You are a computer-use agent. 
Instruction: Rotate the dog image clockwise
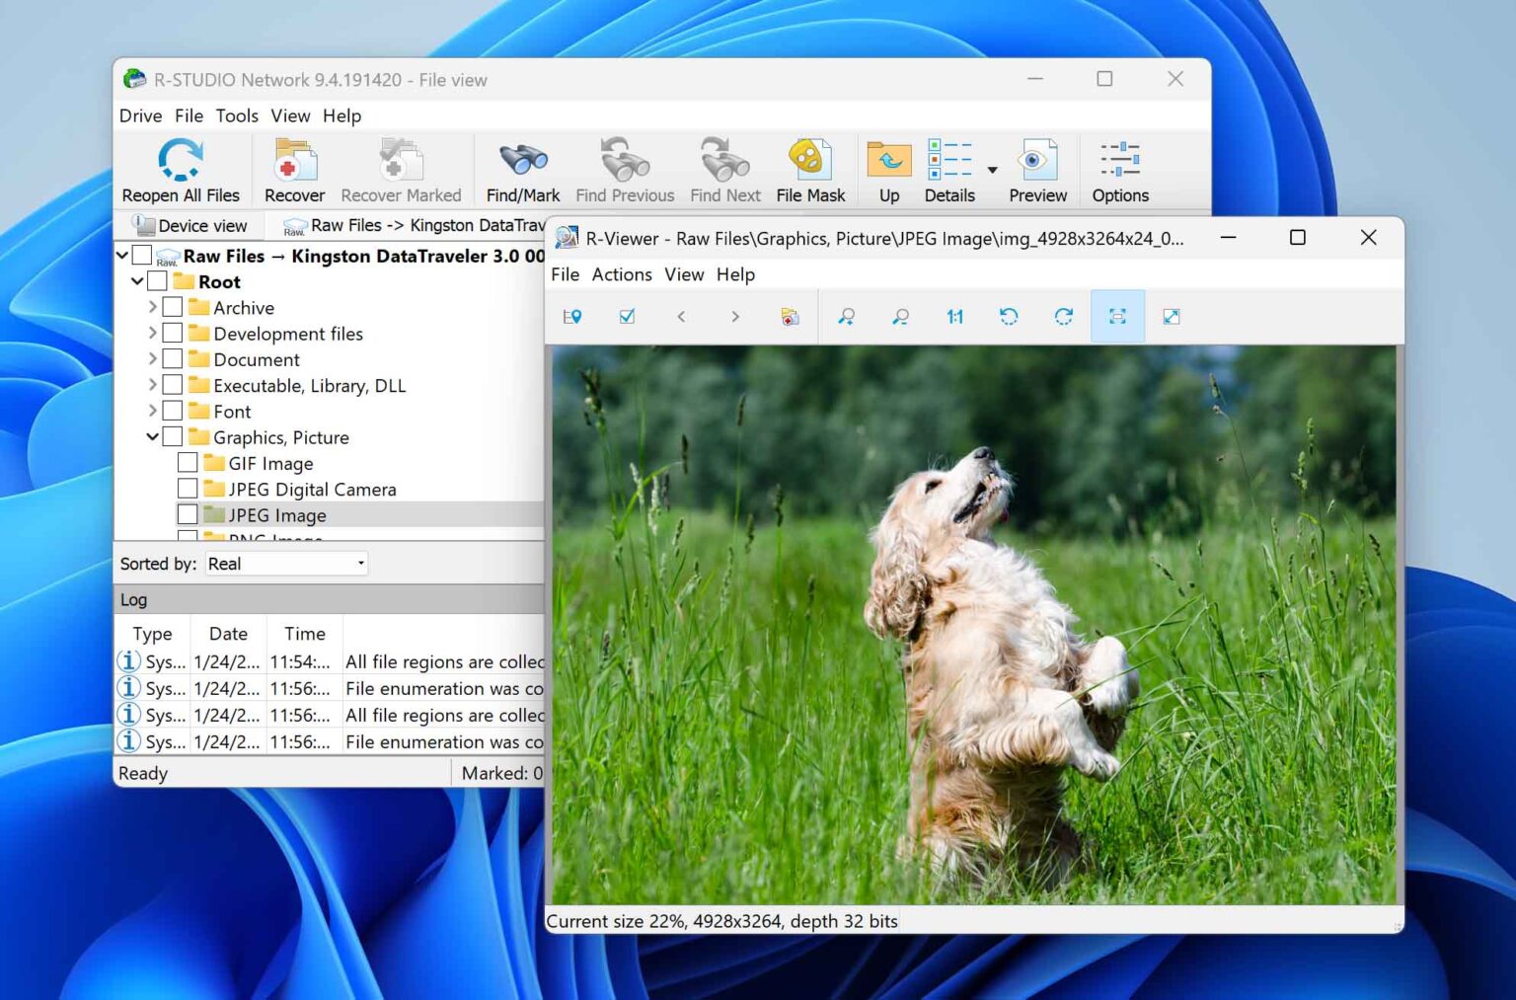tap(1064, 316)
